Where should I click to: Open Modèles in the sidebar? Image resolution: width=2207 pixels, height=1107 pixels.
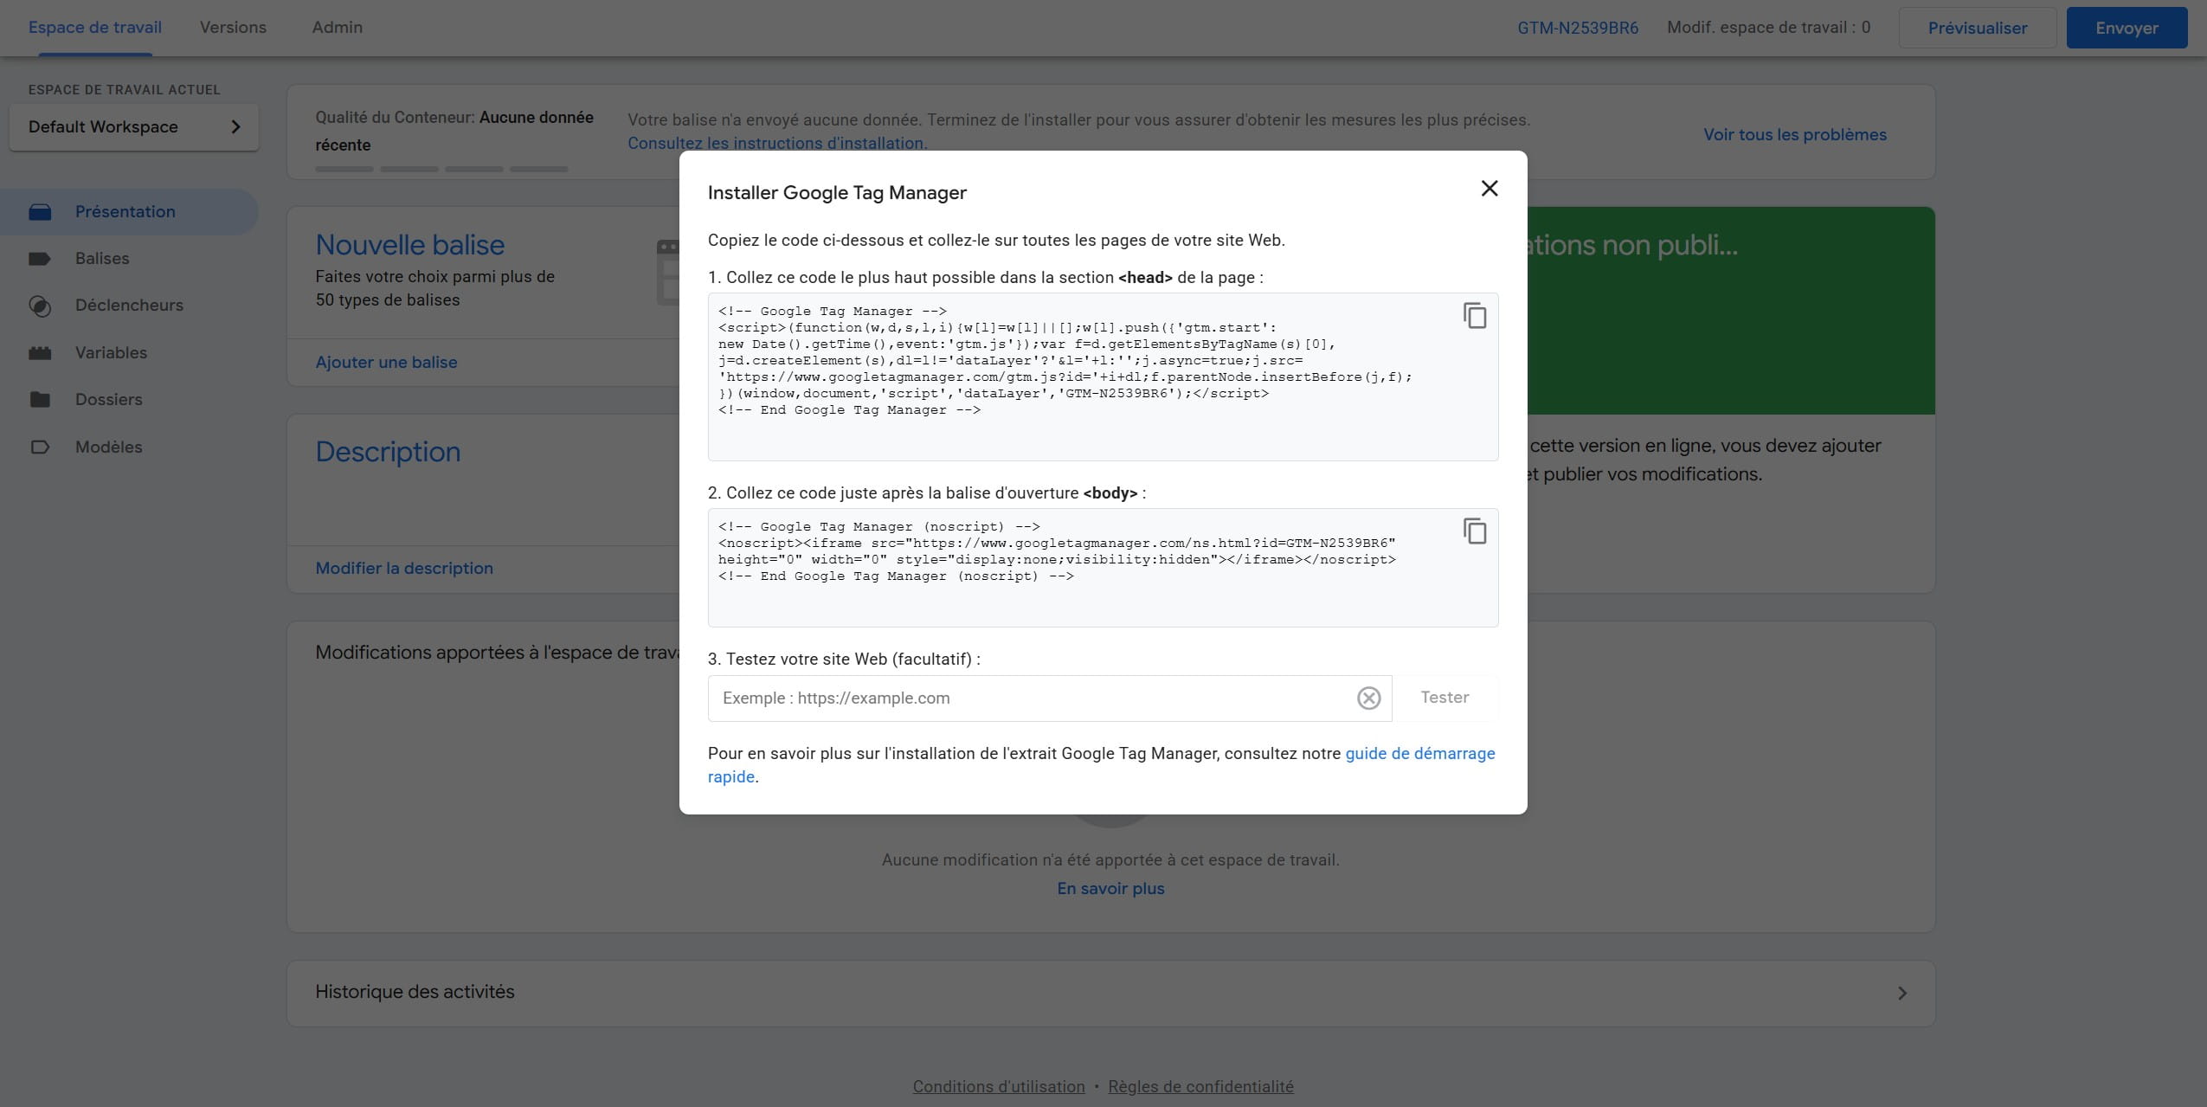108,447
